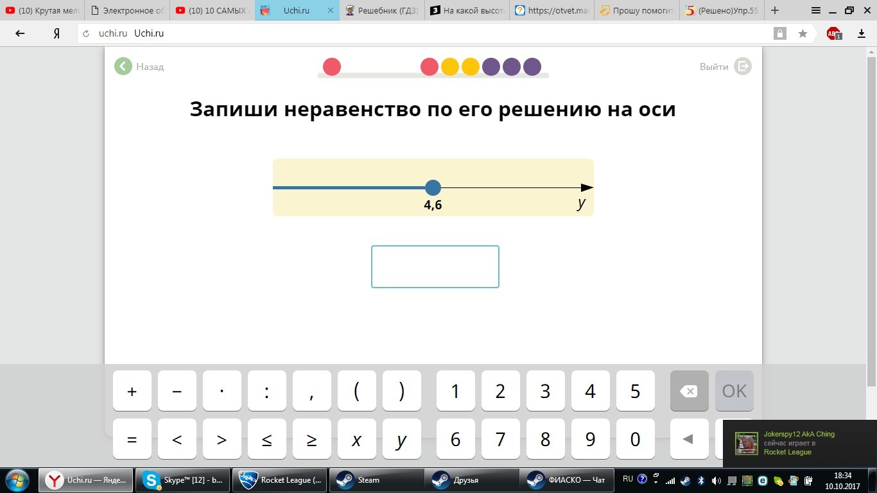
Task: Click the green back arrow beside Назад
Action: pyautogui.click(x=123, y=66)
